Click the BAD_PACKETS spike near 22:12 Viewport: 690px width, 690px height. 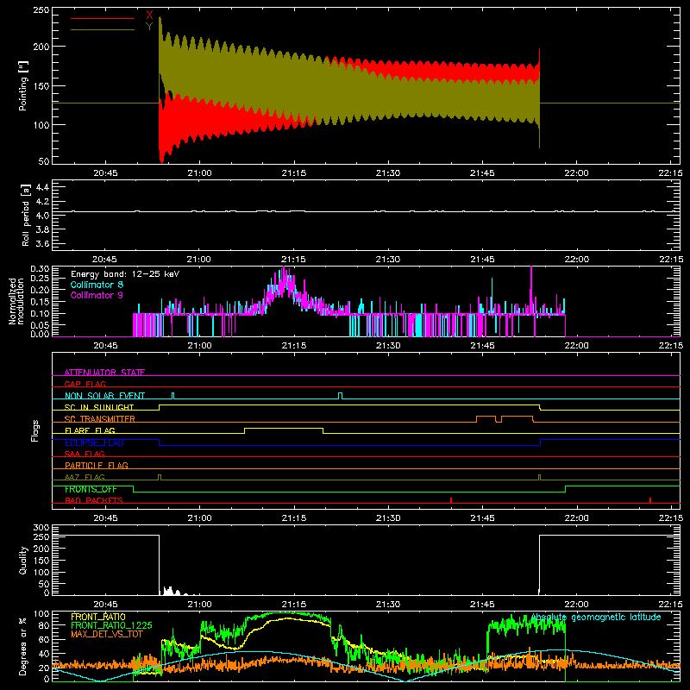[x=650, y=500]
